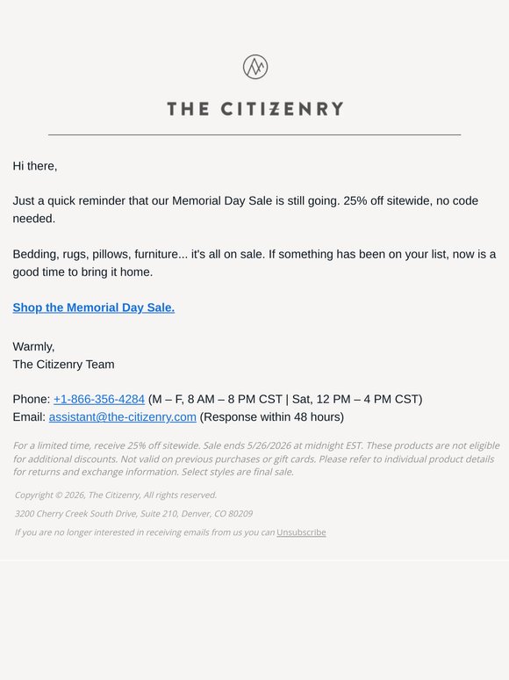Click the sale ends 5/26/2026 disclaimer text

point(256,459)
